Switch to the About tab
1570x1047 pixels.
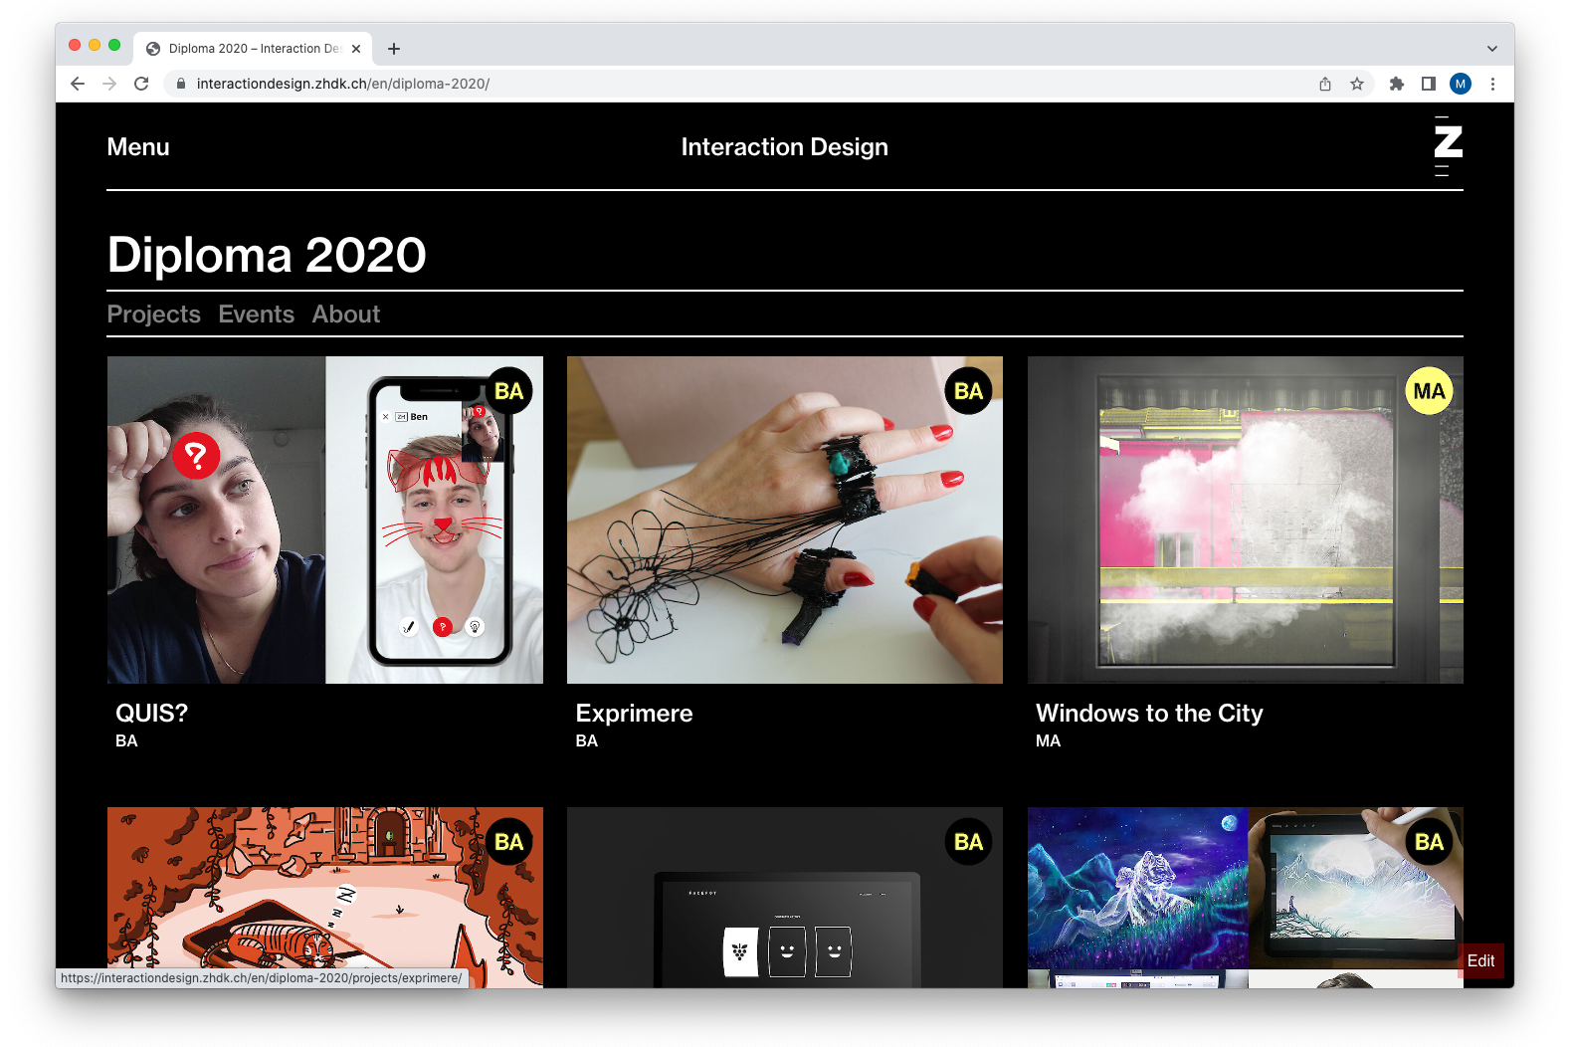pyautogui.click(x=345, y=314)
